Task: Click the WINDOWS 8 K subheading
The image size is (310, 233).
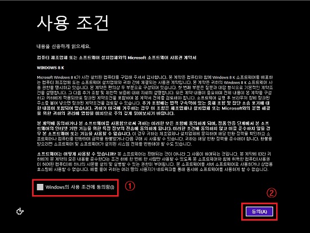Action: (50, 68)
